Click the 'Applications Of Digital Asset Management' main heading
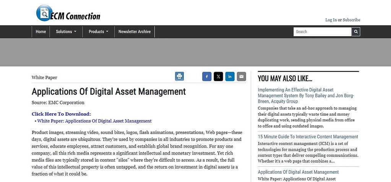 coord(109,91)
